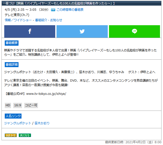
Task: Click the channel text テレビ東京(Ch.7)
Action: (17, 15)
